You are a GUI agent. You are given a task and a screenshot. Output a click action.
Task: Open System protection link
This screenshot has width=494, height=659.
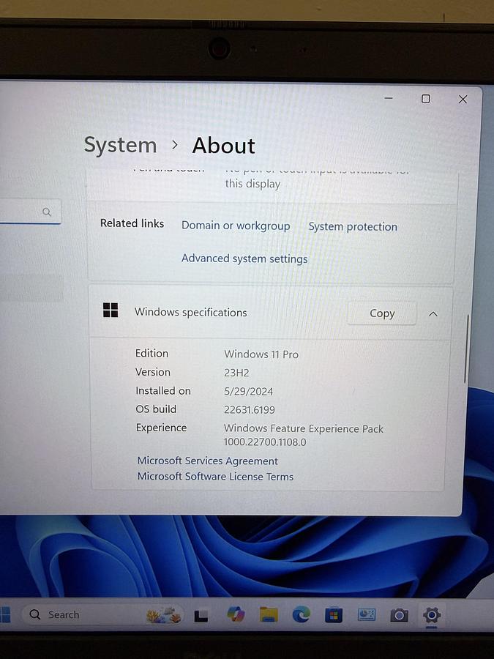tap(353, 226)
